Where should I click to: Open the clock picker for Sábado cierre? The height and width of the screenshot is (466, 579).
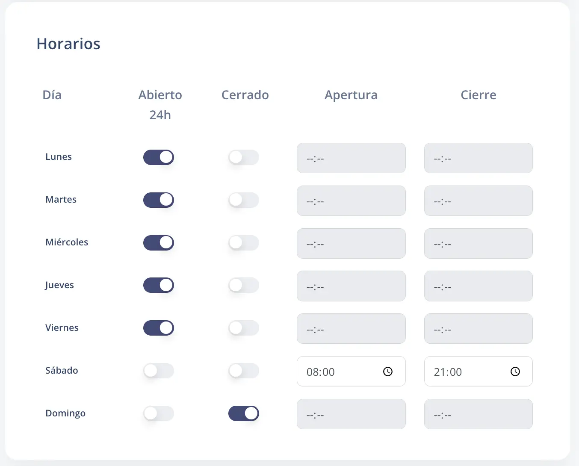514,372
